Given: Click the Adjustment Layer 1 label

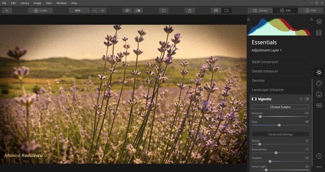Looking at the screenshot, I should [x=267, y=50].
